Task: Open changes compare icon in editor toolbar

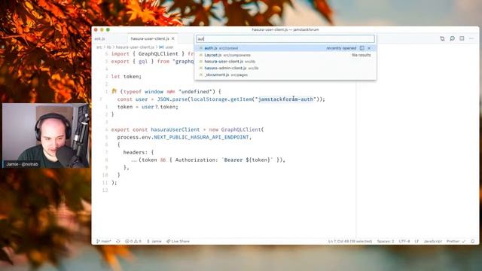Action: coord(442,38)
